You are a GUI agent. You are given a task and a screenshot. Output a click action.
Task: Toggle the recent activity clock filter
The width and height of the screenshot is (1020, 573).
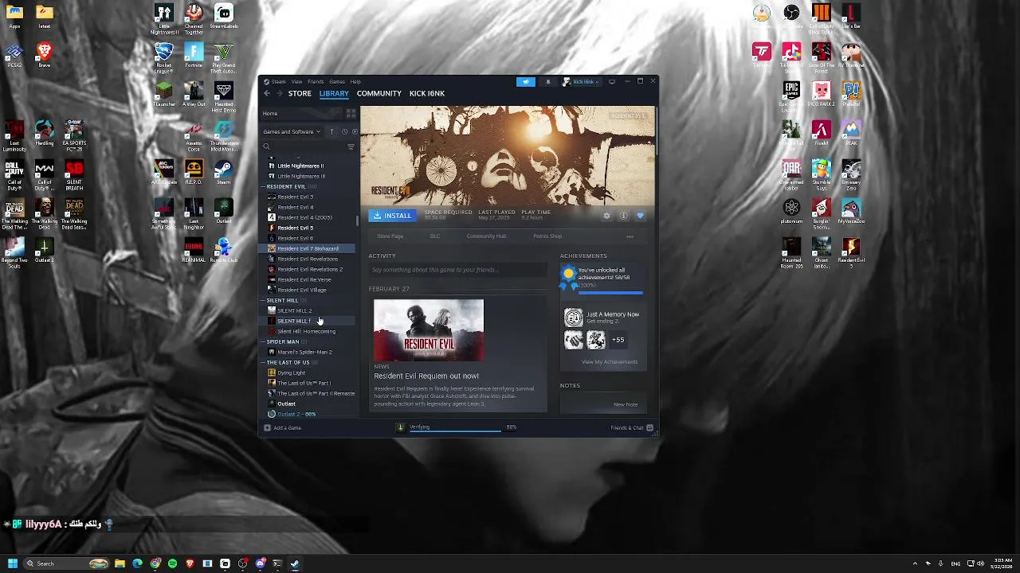click(344, 131)
